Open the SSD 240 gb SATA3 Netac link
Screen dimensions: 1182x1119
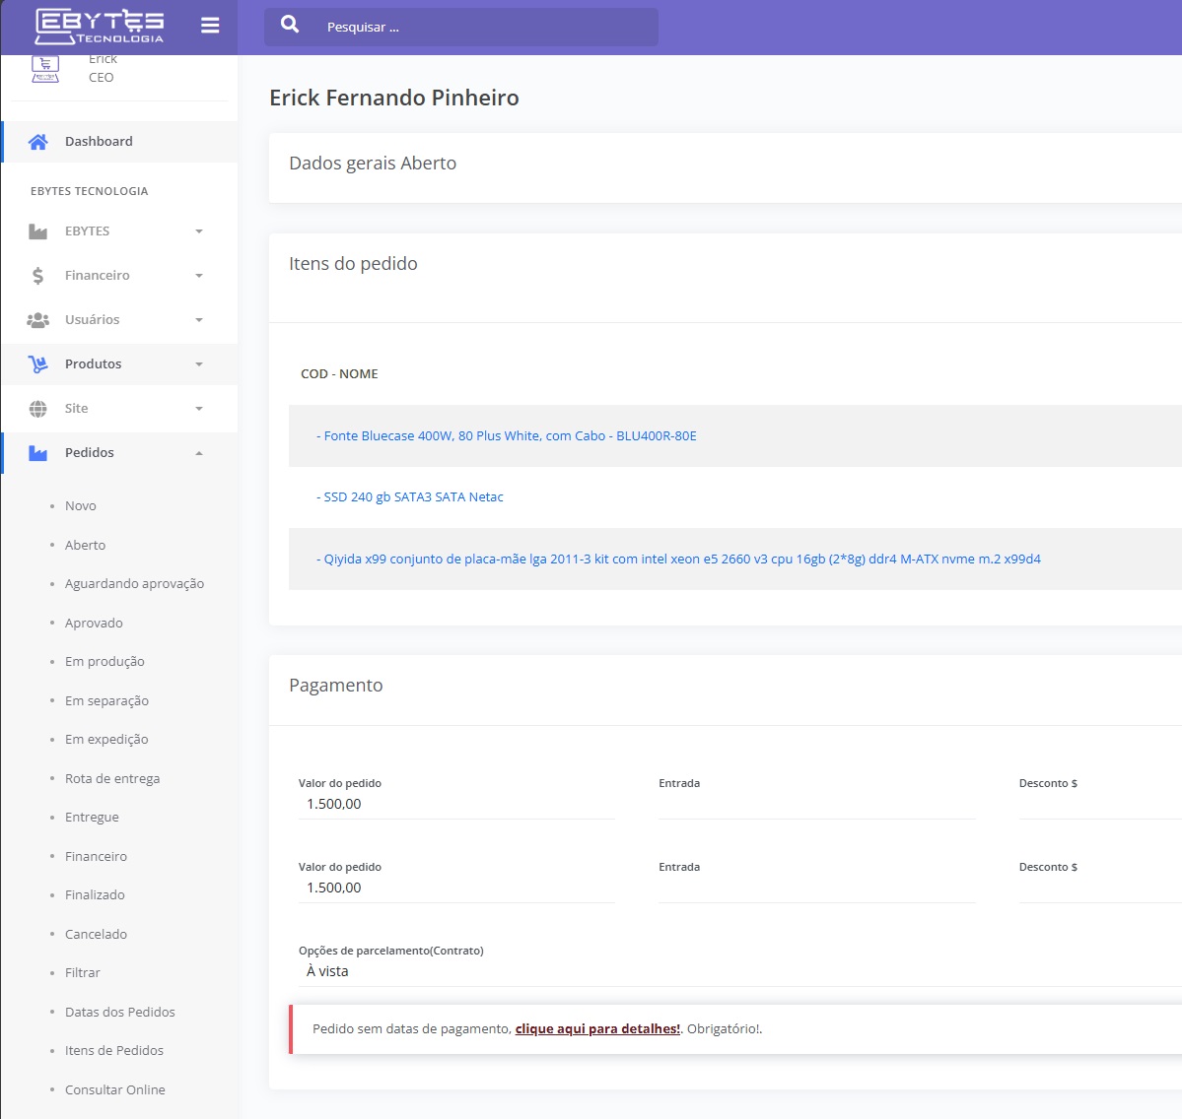point(409,497)
